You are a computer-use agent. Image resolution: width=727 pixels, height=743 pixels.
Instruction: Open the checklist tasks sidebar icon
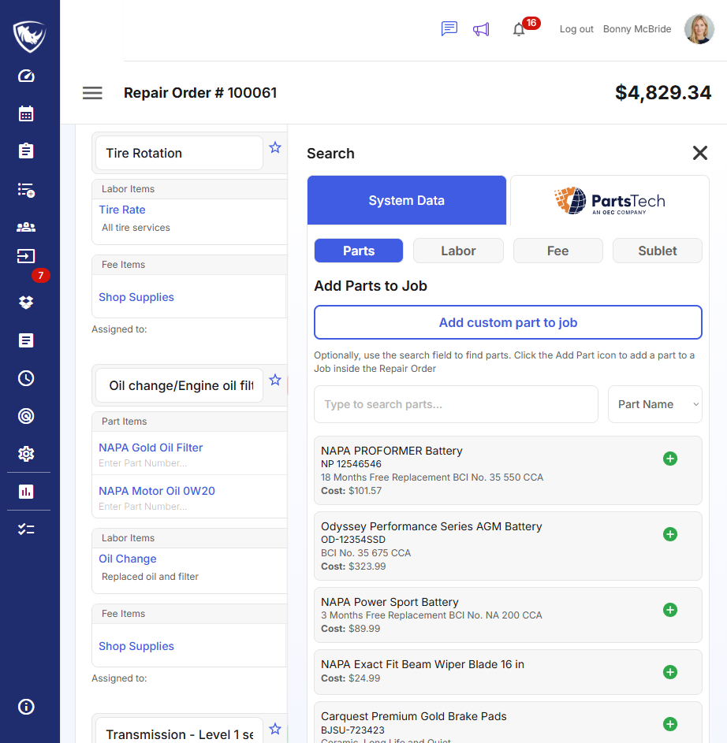pyautogui.click(x=26, y=529)
